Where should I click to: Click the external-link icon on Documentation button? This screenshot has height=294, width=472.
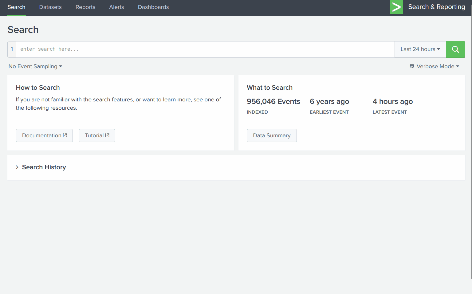[65, 135]
